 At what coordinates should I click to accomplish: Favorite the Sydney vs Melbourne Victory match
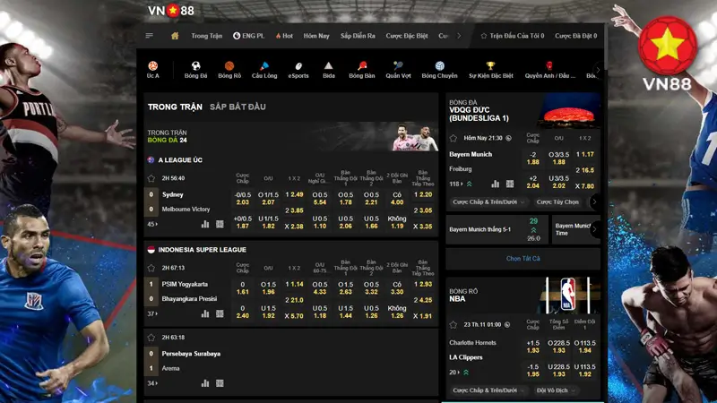tap(151, 178)
